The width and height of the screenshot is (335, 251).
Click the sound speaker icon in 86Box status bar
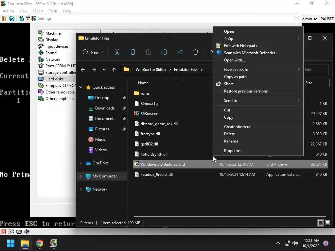27,232
